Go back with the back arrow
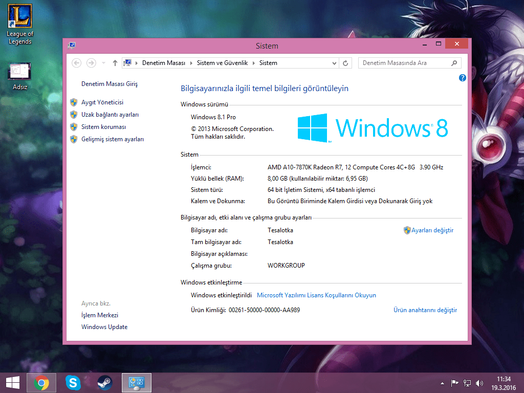 77,63
